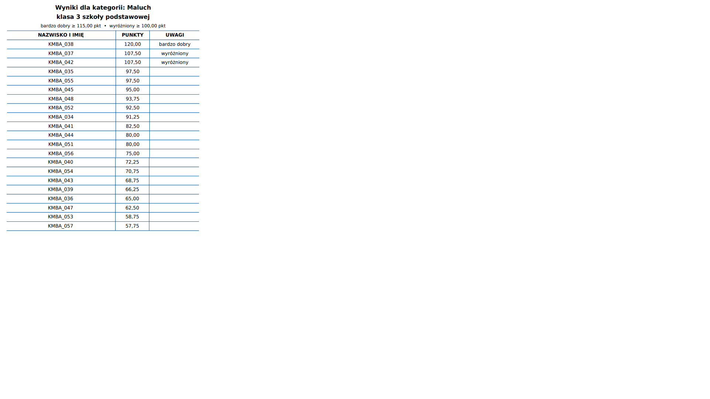Select the row name KMBA_056
710x399 pixels.
(x=61, y=154)
